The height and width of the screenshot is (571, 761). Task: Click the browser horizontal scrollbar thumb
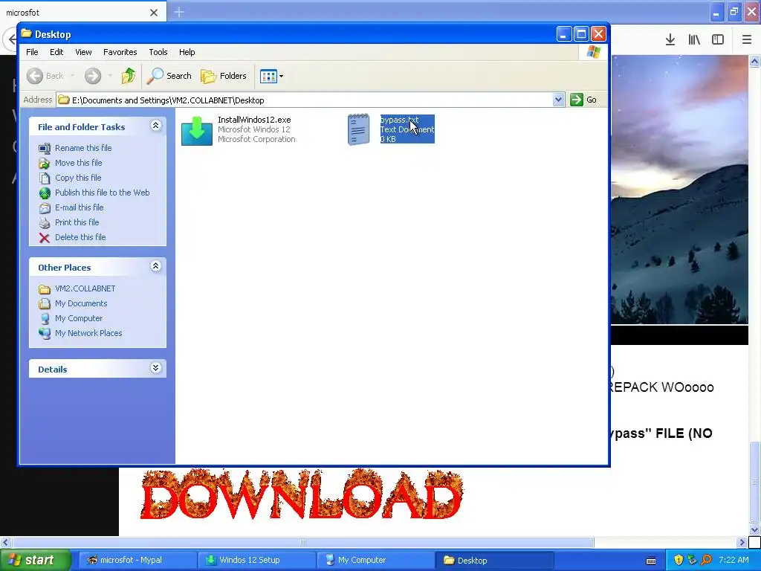click(303, 542)
